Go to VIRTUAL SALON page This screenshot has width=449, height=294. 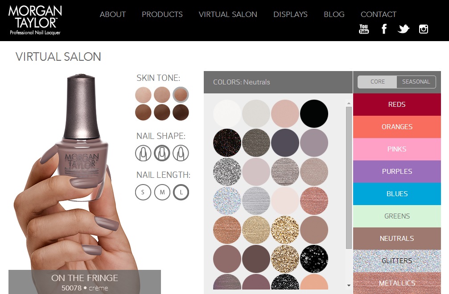tap(228, 14)
